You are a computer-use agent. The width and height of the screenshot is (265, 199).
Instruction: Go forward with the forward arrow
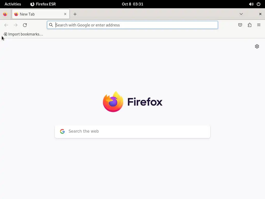pyautogui.click(x=16, y=25)
